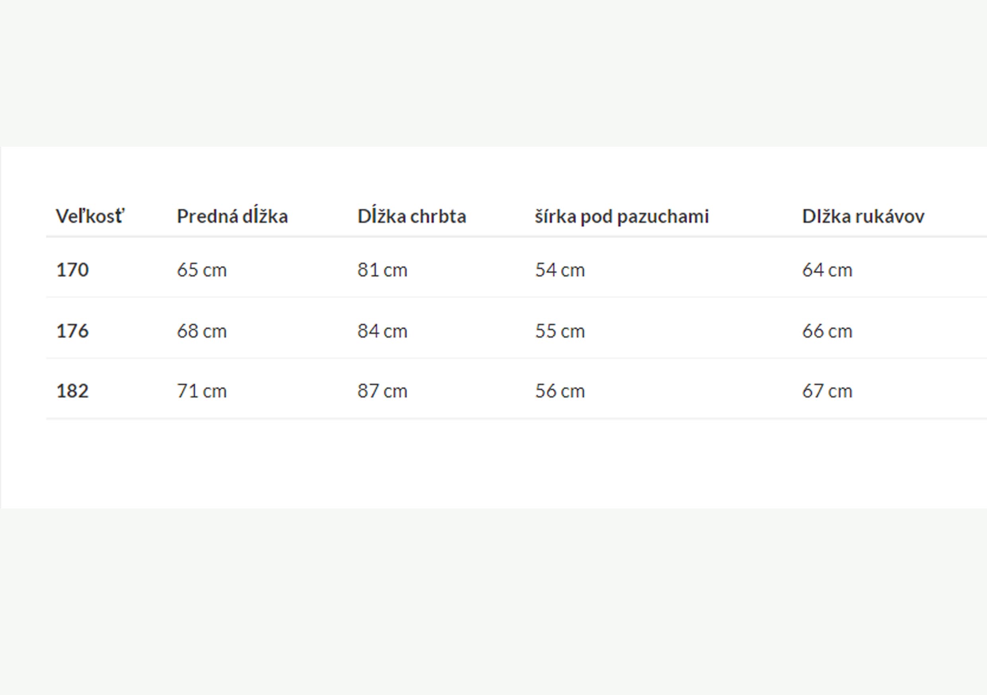
Task: Click the 68 cm front length cell
Action: (x=202, y=331)
